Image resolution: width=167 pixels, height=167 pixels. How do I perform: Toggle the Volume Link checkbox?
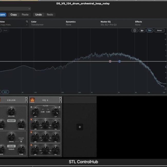21,141
